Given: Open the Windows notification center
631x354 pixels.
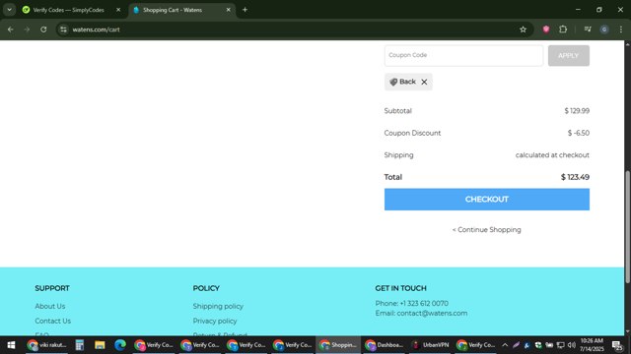Looking at the screenshot, I should pos(617,345).
